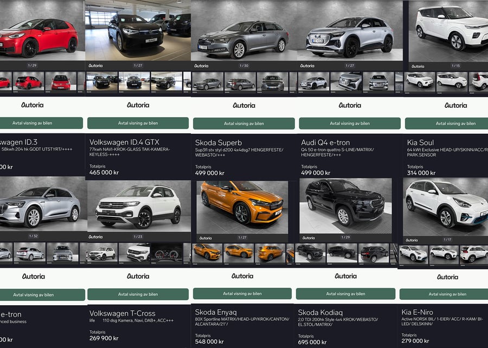This screenshot has width=488, height=348.
Task: Select the first small thumbnail of Volkswagen ID.4 GTX
Action: 102,82
